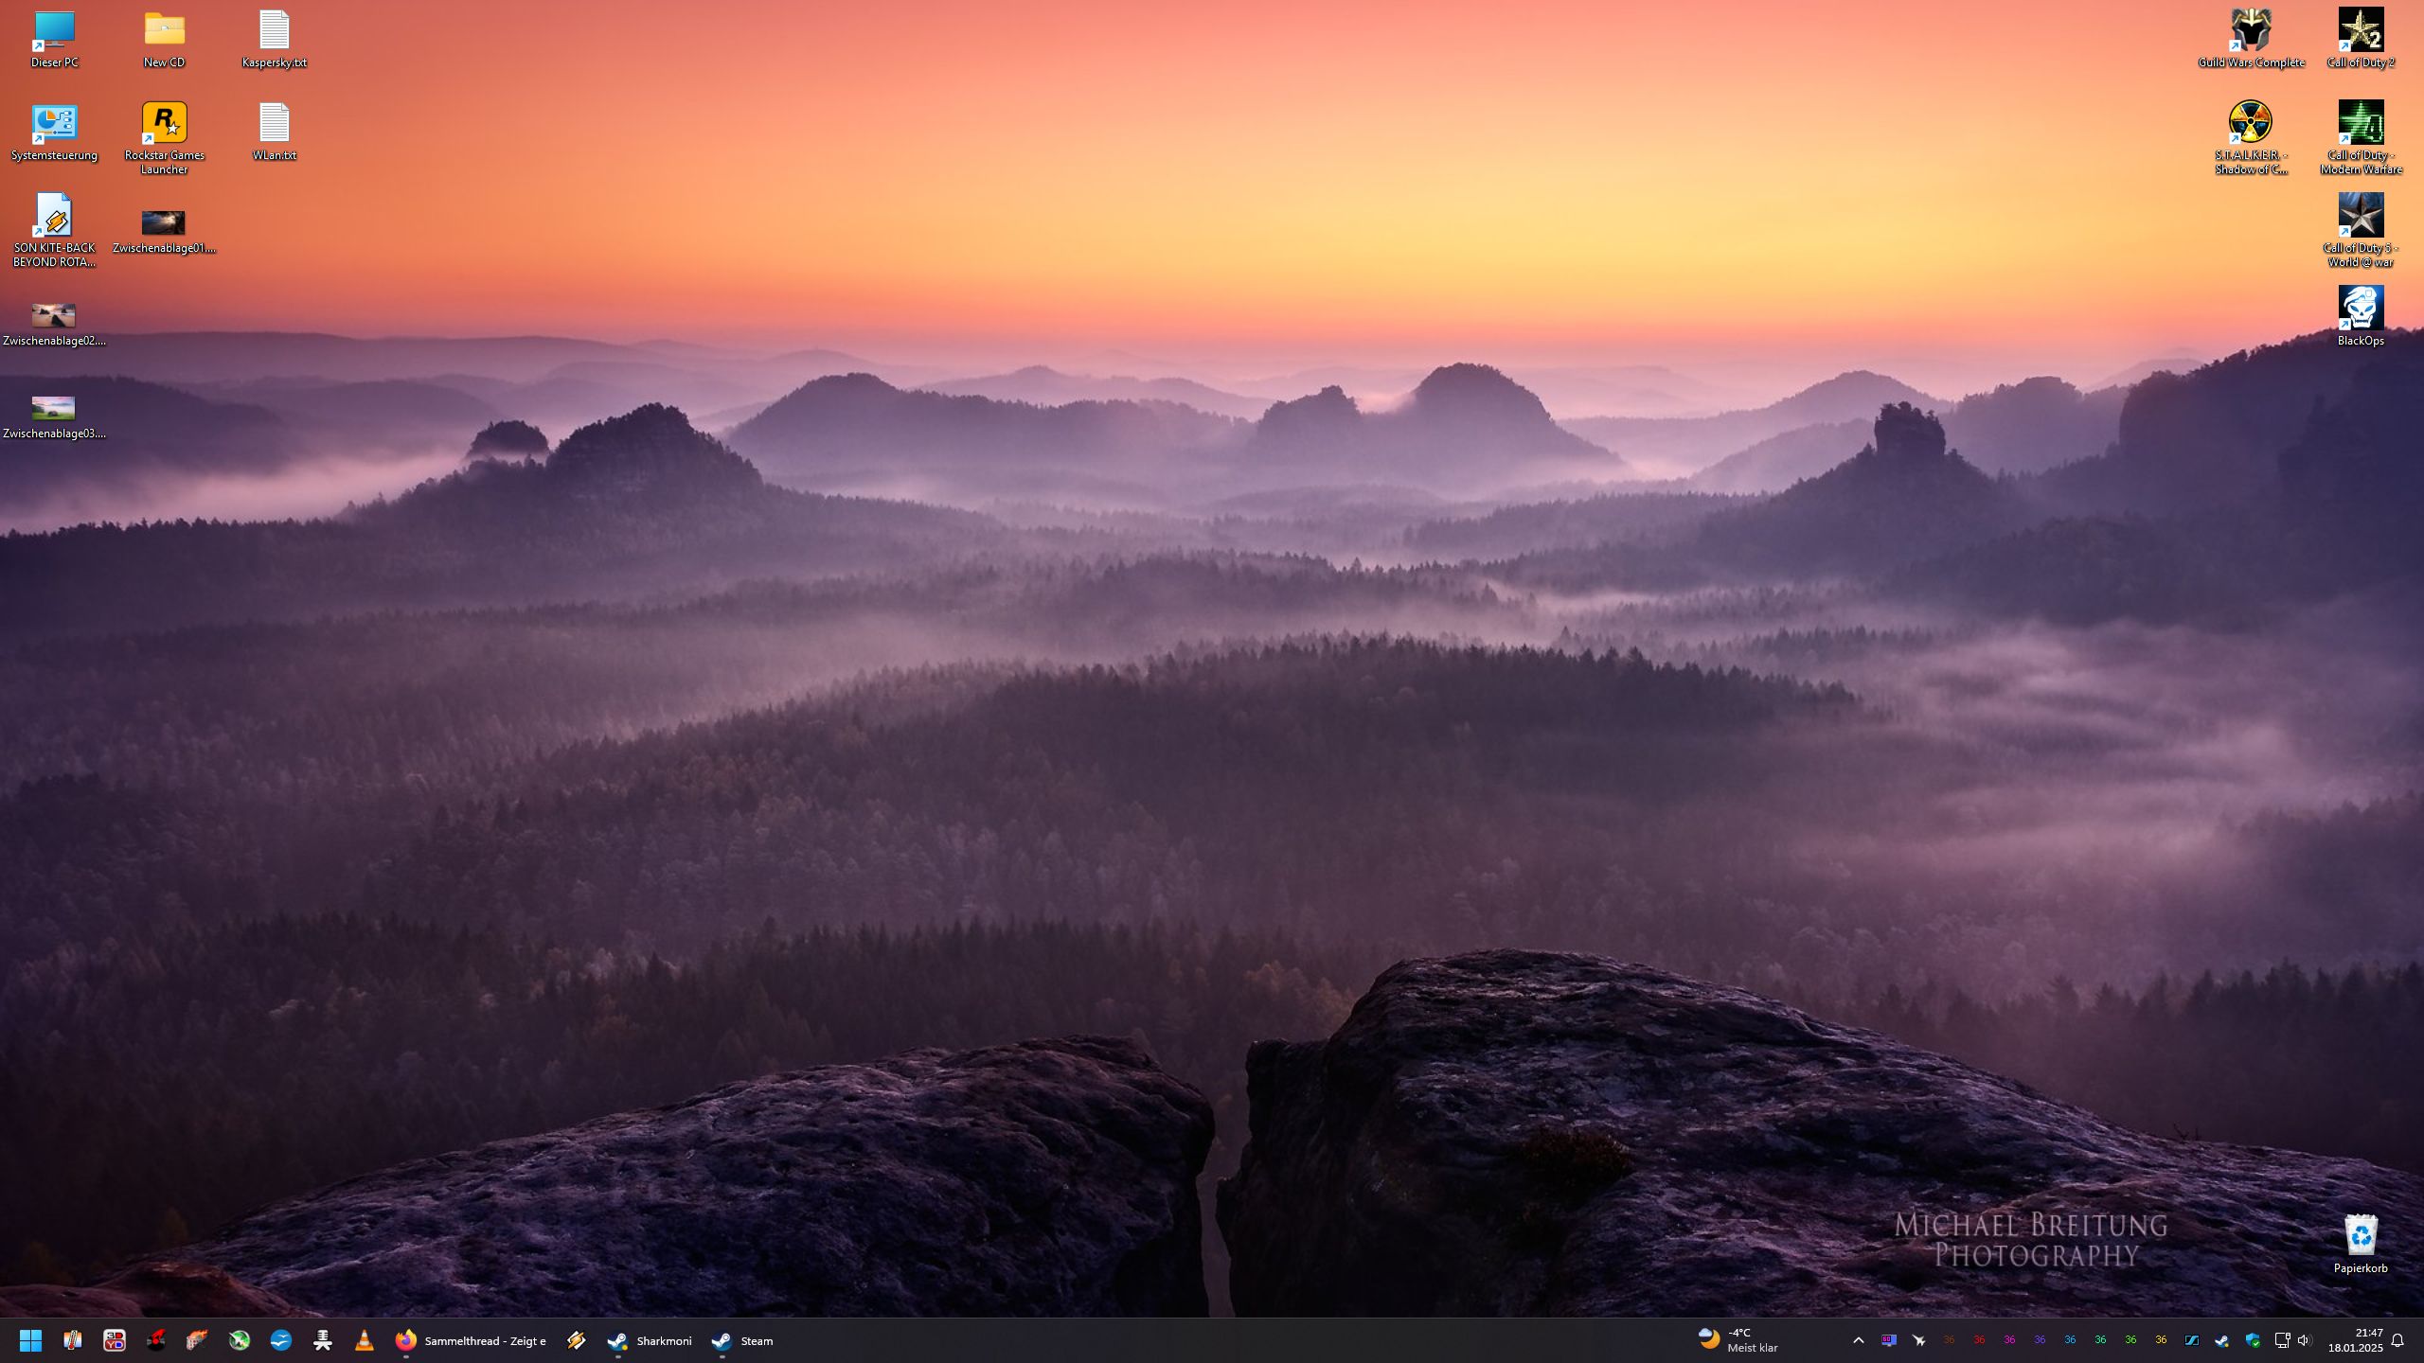Viewport: 2424px width, 1363px height.
Task: Open the Winamp taskbar icon
Action: [x=576, y=1340]
